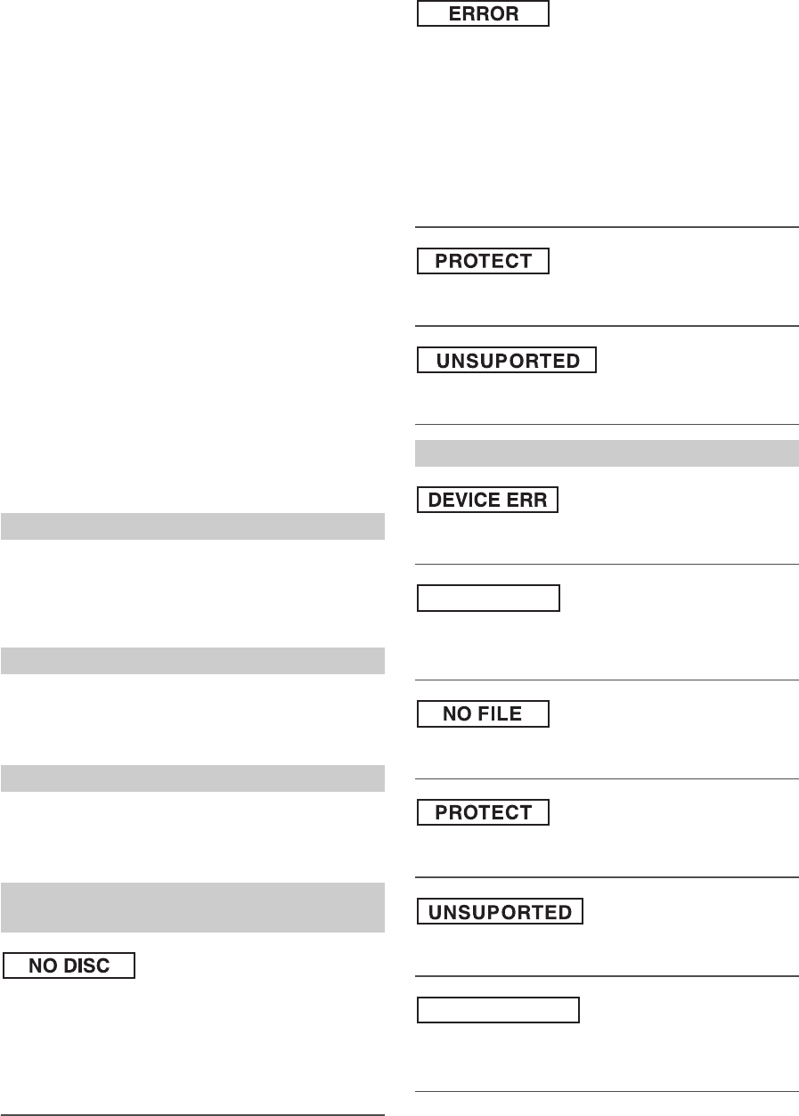Select the UNSUPORTED box below NO FILE
The image size is (799, 1116).
tap(501, 912)
